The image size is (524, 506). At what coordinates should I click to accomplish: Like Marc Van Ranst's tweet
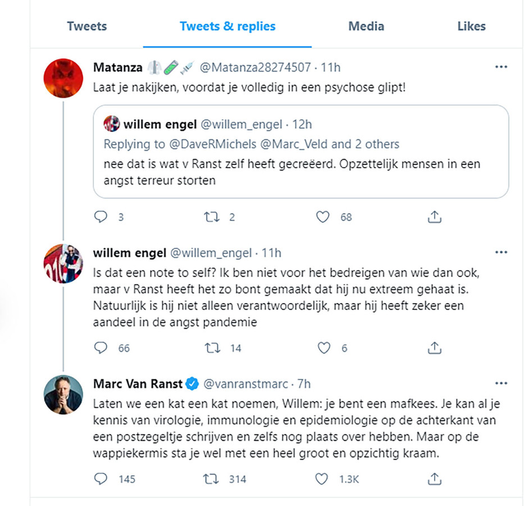322,479
